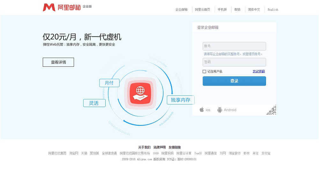Open the 阿里通信 footer link

pos(211,153)
